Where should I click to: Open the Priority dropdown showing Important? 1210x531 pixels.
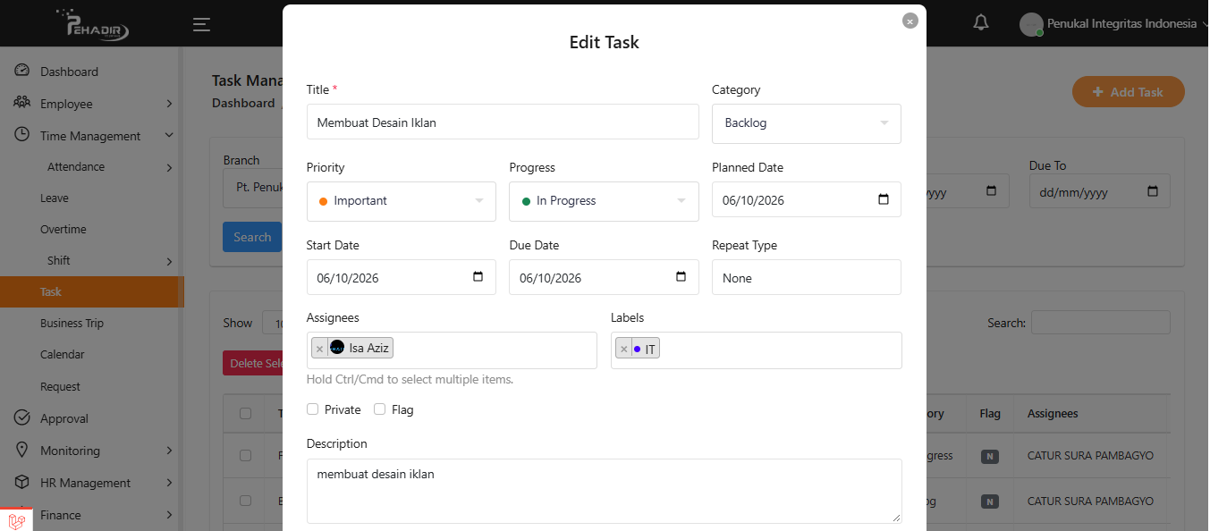coord(402,201)
